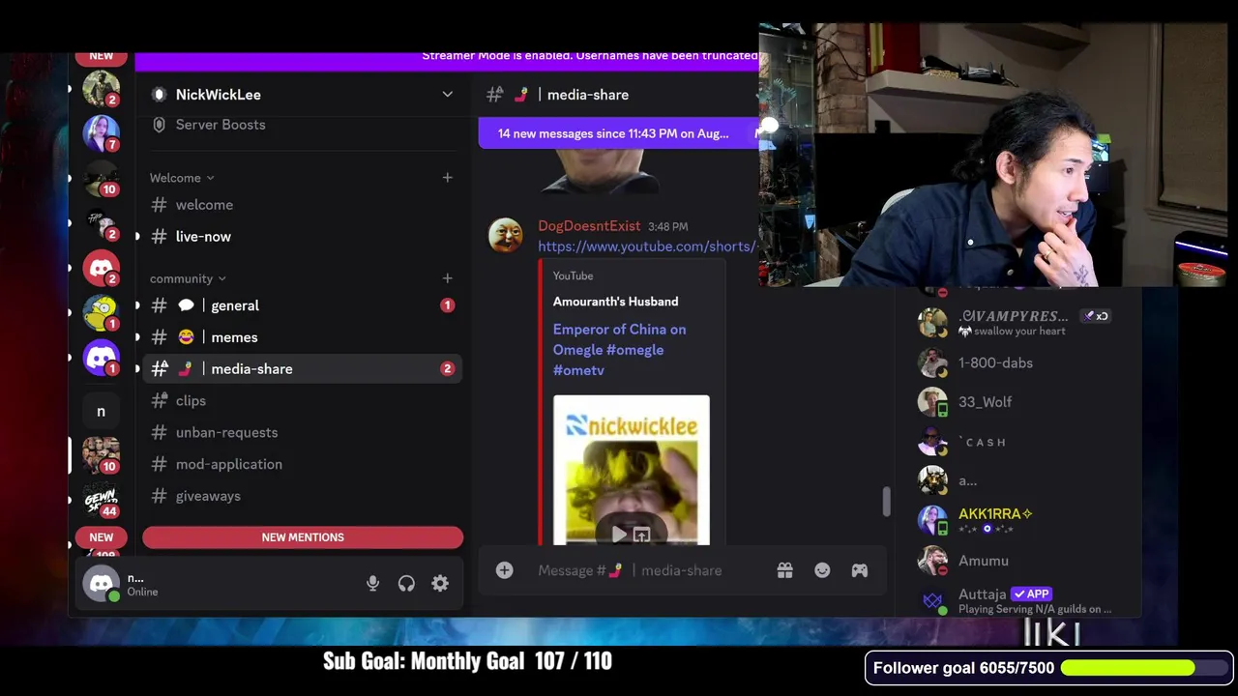This screenshot has width=1238, height=696.
Task: Click the bottom NEW unread indicator
Action: [x=101, y=537]
